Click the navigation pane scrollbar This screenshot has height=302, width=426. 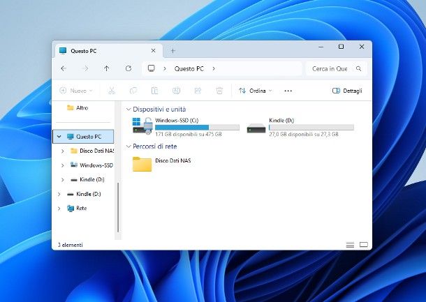click(x=118, y=207)
